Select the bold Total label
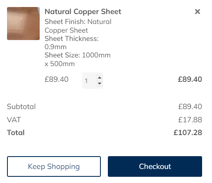212x183 pixels. click(x=16, y=133)
